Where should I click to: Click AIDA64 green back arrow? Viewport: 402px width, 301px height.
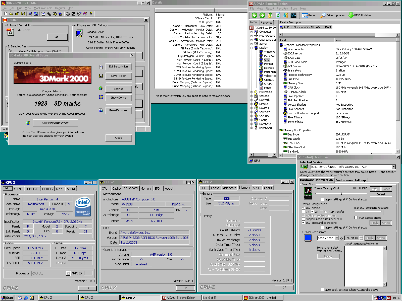(255, 15)
